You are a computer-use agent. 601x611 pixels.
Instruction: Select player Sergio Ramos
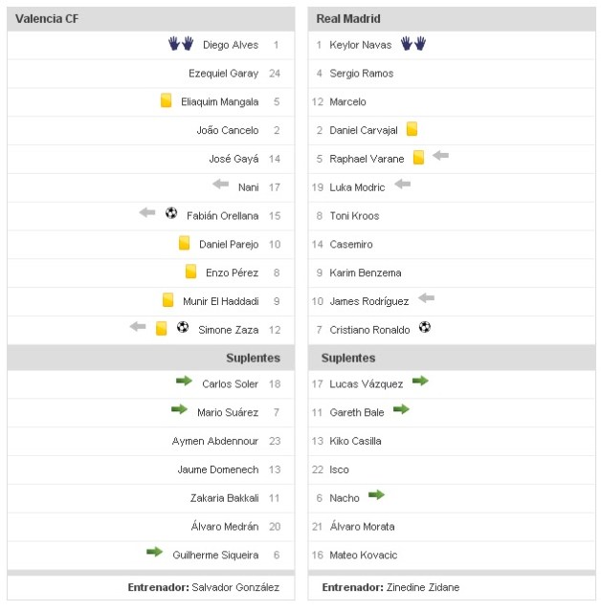pos(361,74)
